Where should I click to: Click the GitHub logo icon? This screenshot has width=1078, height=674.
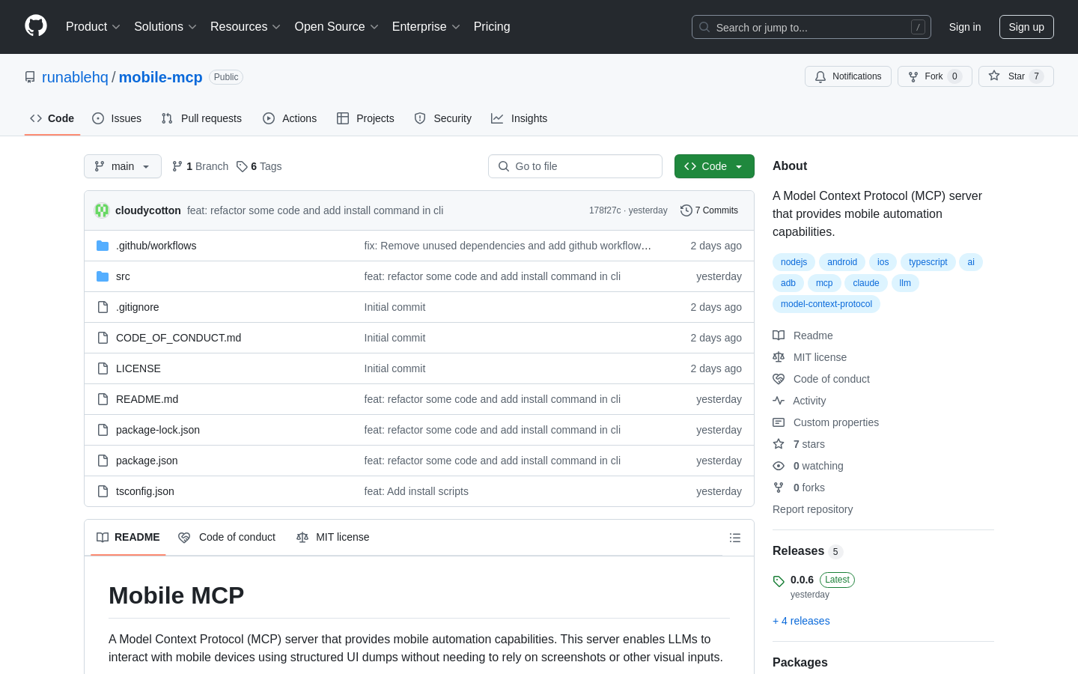36,26
